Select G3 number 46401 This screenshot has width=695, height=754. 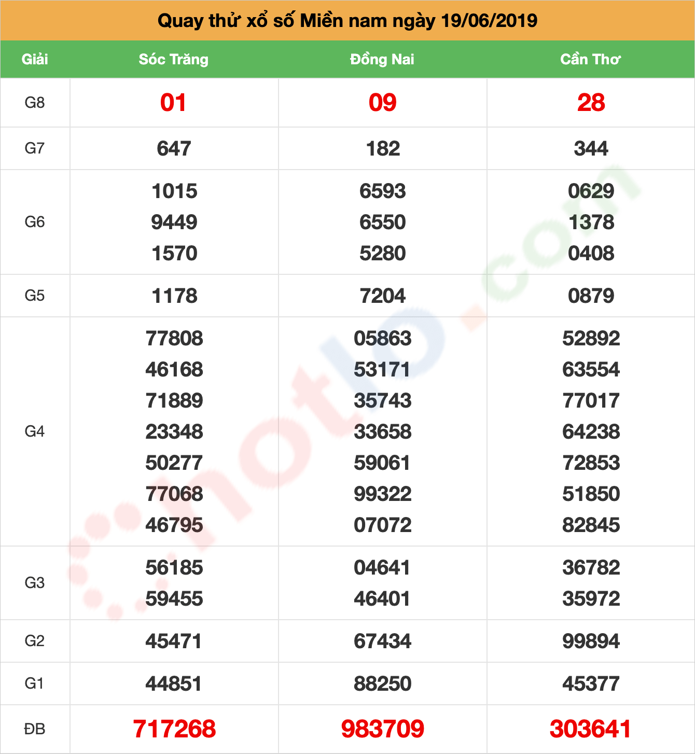click(382, 599)
